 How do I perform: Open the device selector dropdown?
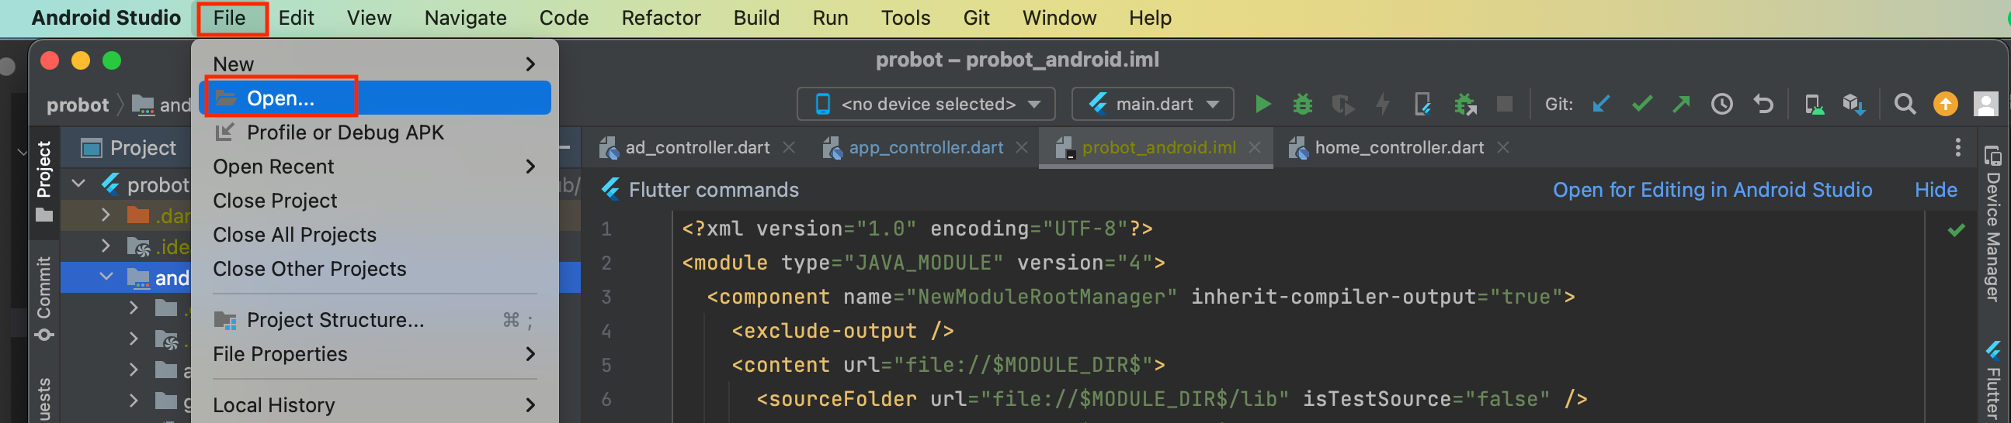coord(926,104)
